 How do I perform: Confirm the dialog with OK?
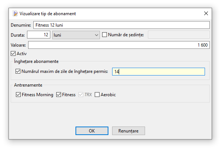(x=91, y=131)
